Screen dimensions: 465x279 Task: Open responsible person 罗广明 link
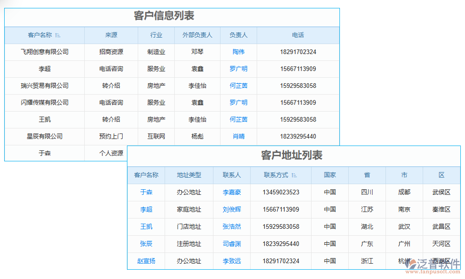coord(239,69)
